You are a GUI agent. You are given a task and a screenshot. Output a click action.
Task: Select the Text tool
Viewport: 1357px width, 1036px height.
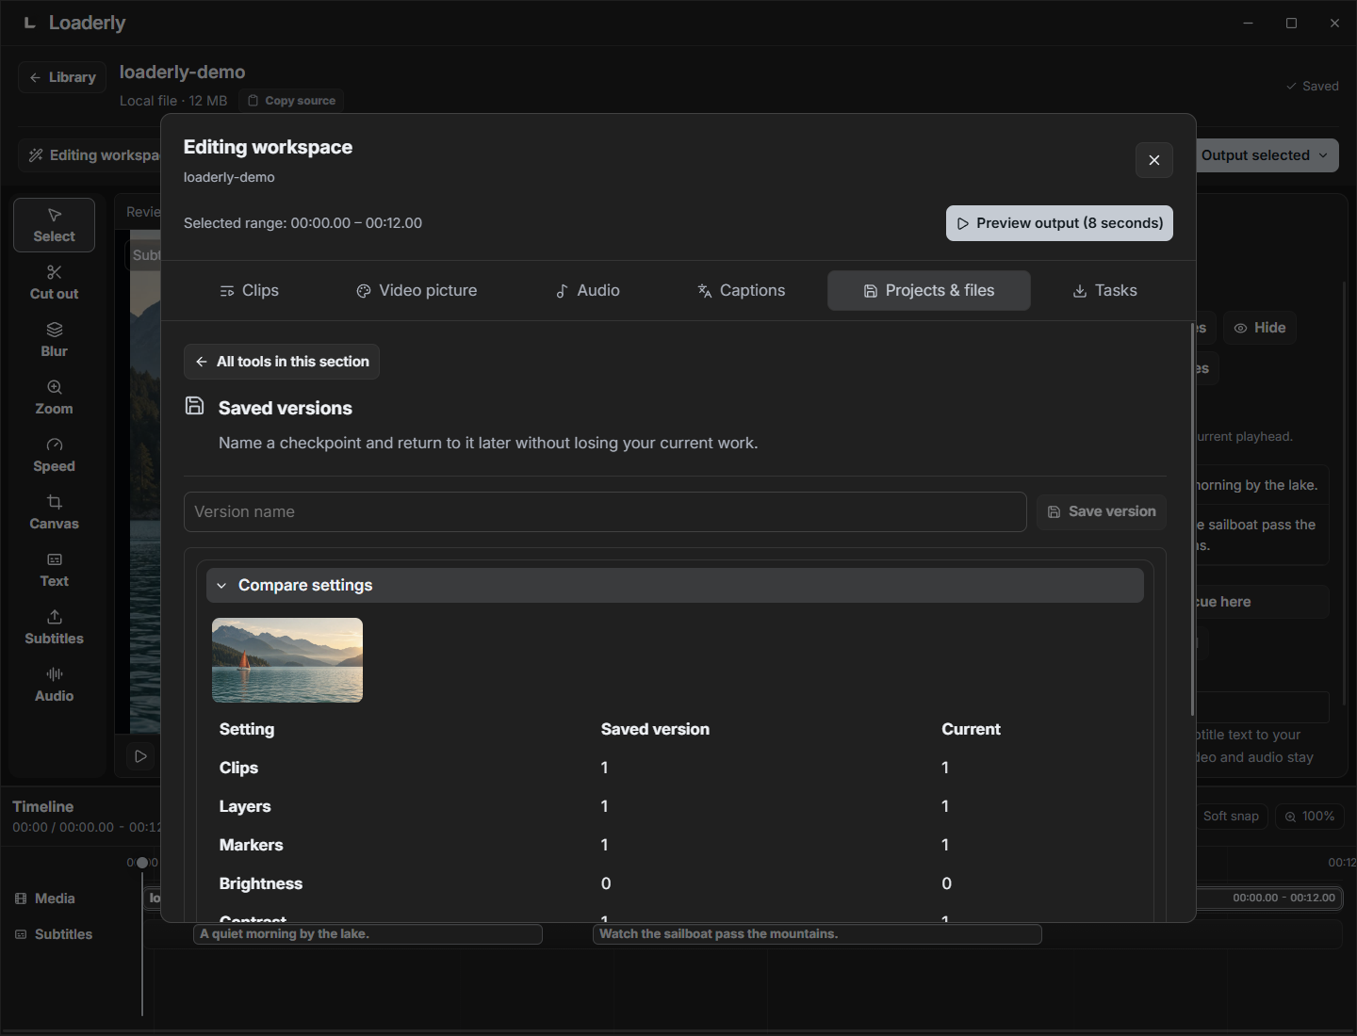54,570
